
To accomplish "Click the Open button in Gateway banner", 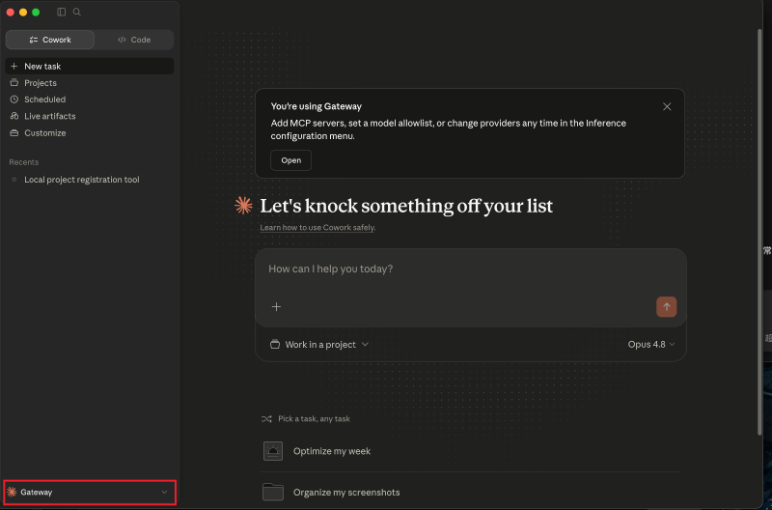I will coord(291,160).
